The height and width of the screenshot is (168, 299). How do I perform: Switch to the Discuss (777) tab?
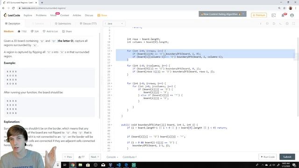(x=88, y=23)
